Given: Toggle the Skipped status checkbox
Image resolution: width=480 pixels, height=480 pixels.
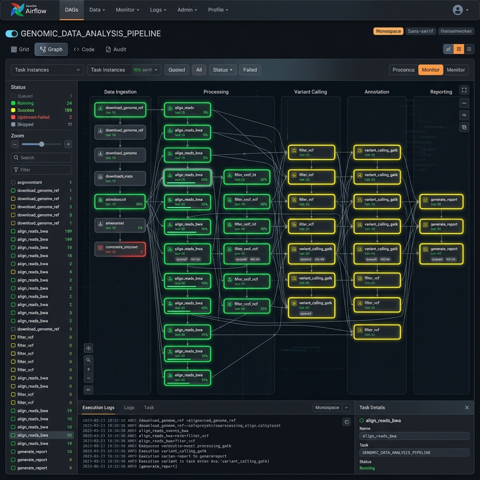Looking at the screenshot, I should pyautogui.click(x=13, y=124).
